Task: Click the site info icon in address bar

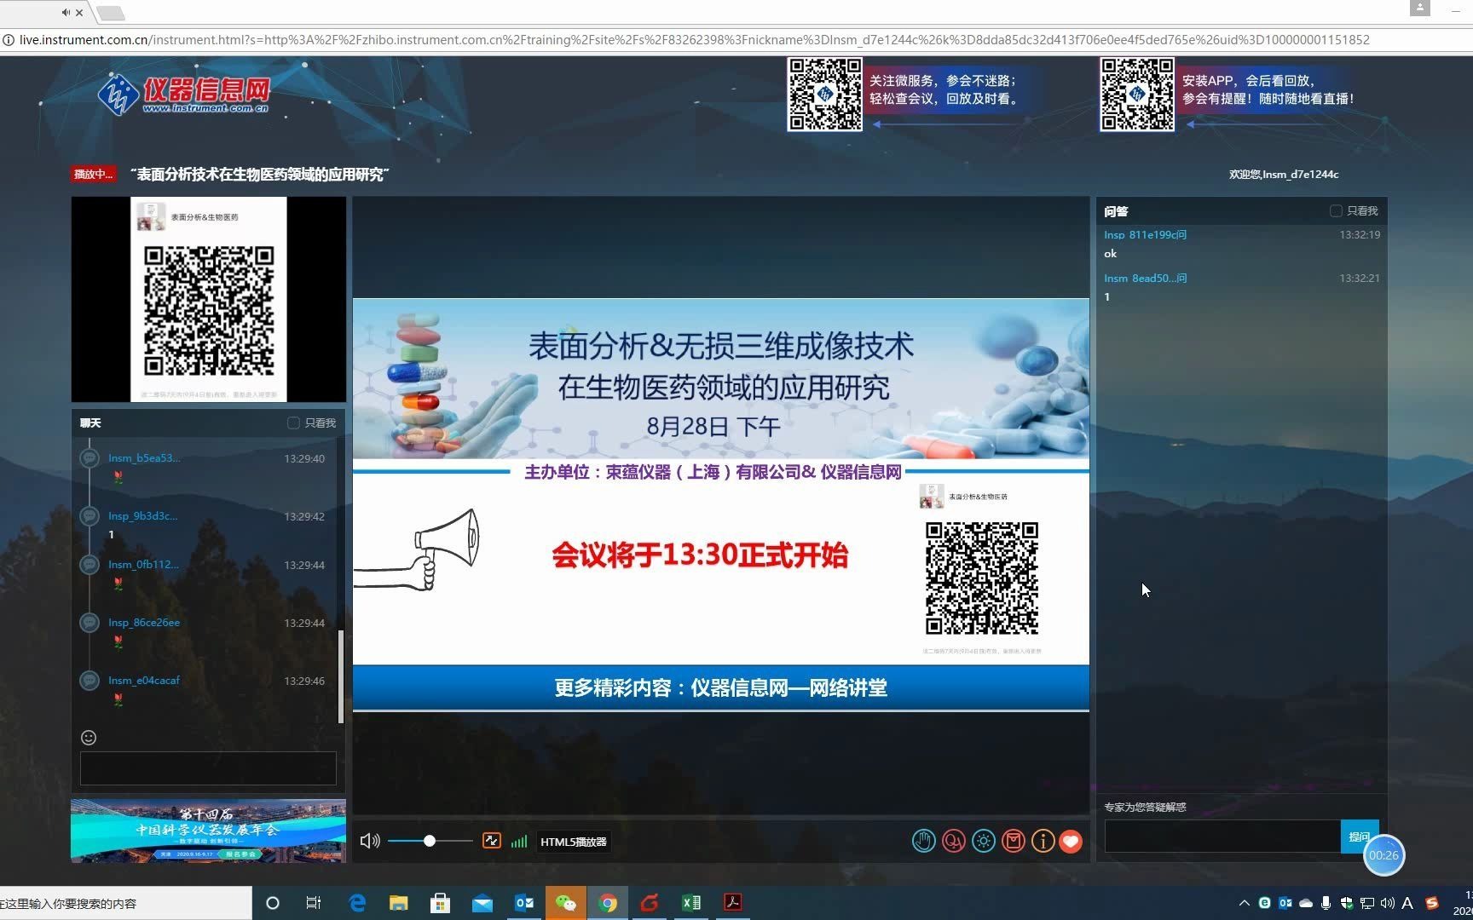Action: 9,39
